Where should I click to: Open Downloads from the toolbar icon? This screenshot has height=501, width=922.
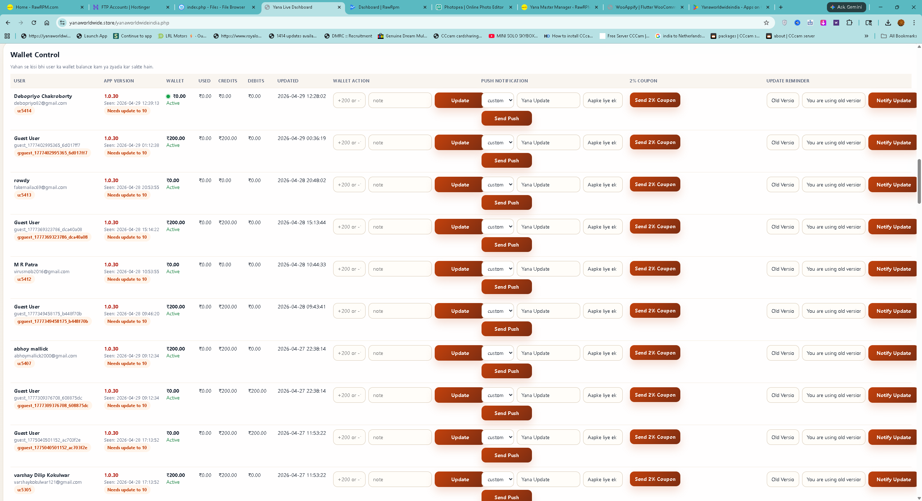889,23
